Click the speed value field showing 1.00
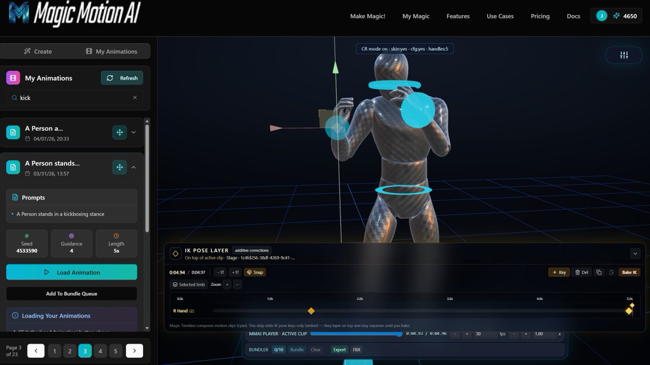The image size is (650, 365). [x=544, y=334]
